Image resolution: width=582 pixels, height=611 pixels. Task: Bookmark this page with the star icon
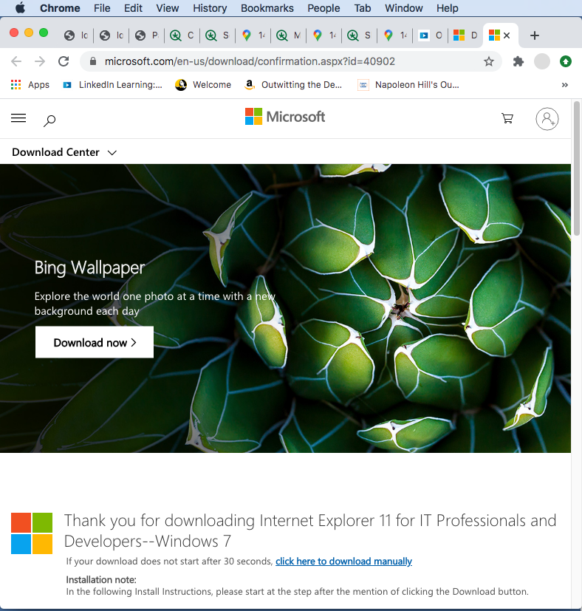(489, 61)
